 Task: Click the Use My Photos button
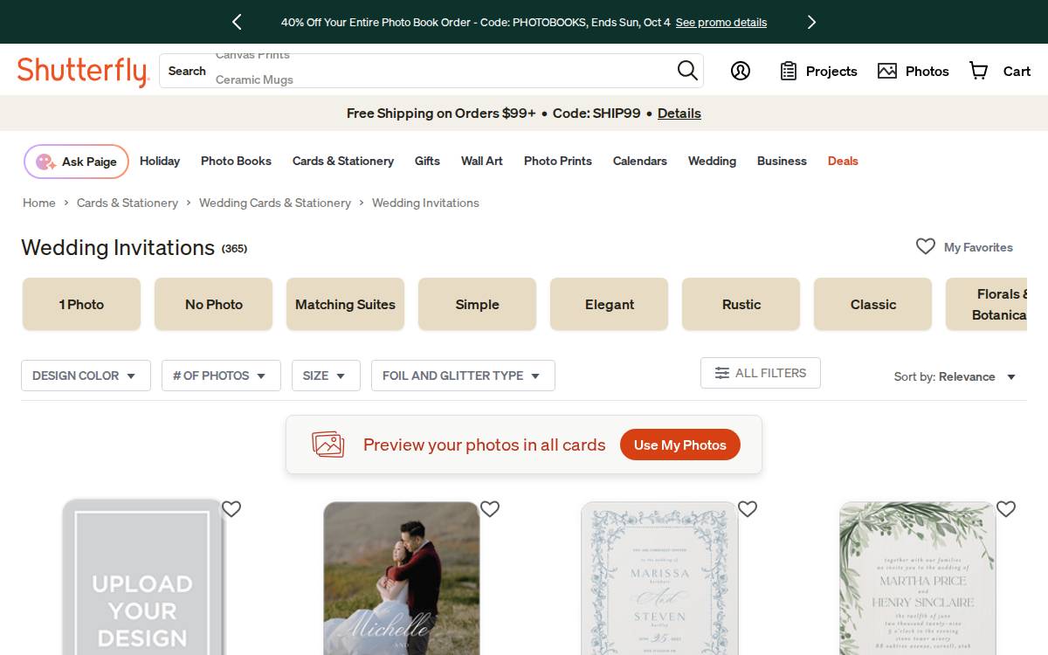point(680,445)
